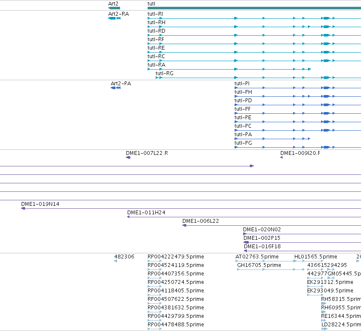
Task: Click the tutl-RG transcript label
Action: (165, 73)
